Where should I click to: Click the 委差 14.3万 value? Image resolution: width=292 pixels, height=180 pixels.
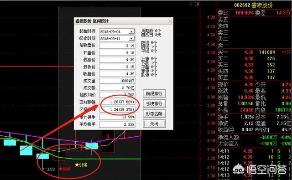(283, 13)
